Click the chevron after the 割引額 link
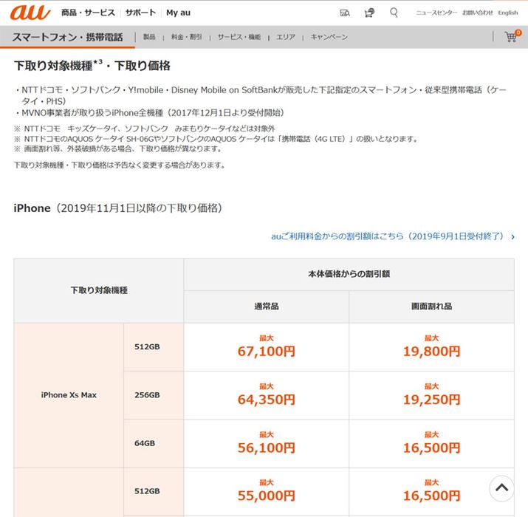This screenshot has width=528, height=517. [512, 237]
